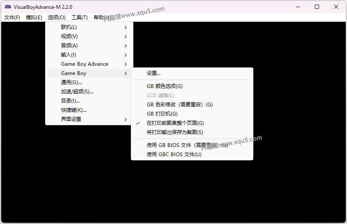This screenshot has height=224, width=347.
Task: Maximize the VisualBoyAdvance-M window
Action: click(317, 7)
